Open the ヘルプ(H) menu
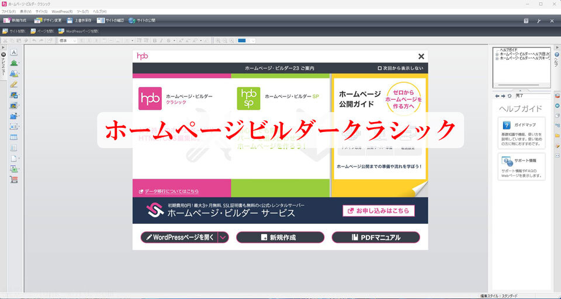Screen dimensions: 561x299 pyautogui.click(x=99, y=12)
